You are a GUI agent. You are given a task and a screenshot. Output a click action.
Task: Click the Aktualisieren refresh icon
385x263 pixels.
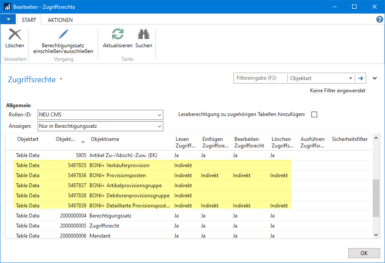[117, 35]
